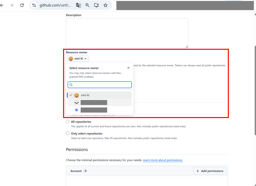Pick organization with wave avatar icon

point(100,103)
